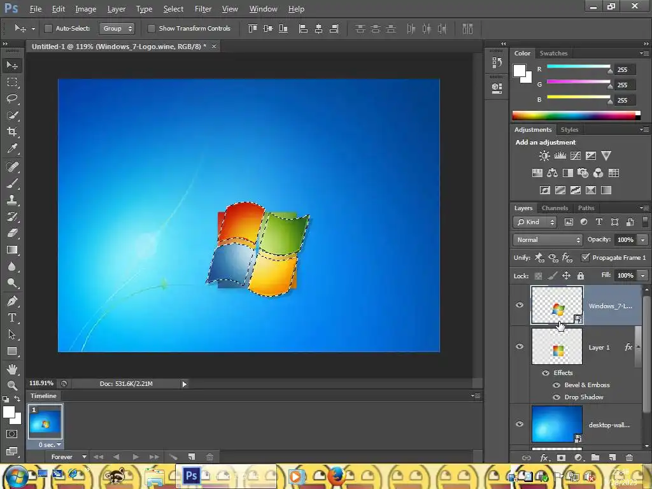Add a Color Balance adjustment
The height and width of the screenshot is (489, 652).
(552, 173)
